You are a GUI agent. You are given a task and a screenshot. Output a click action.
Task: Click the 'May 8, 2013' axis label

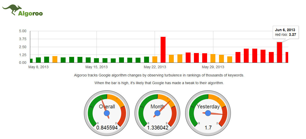click(x=38, y=67)
